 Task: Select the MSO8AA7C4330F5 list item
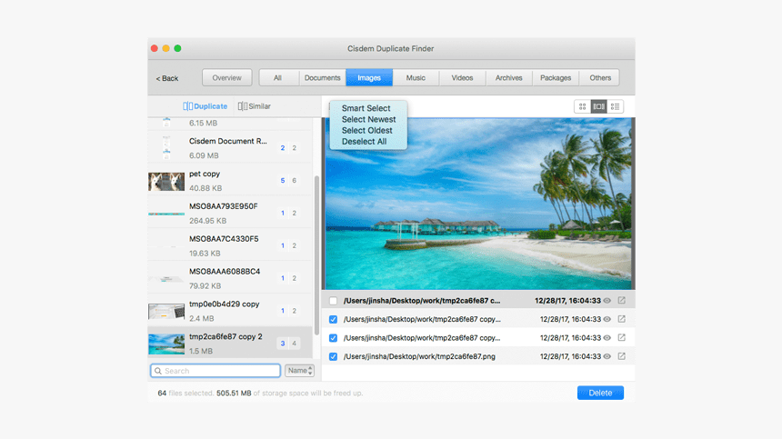230,245
